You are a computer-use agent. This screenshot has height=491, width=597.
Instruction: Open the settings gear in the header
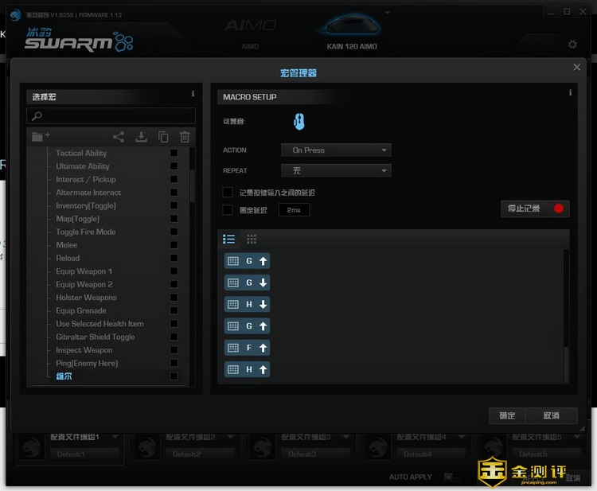pyautogui.click(x=572, y=45)
